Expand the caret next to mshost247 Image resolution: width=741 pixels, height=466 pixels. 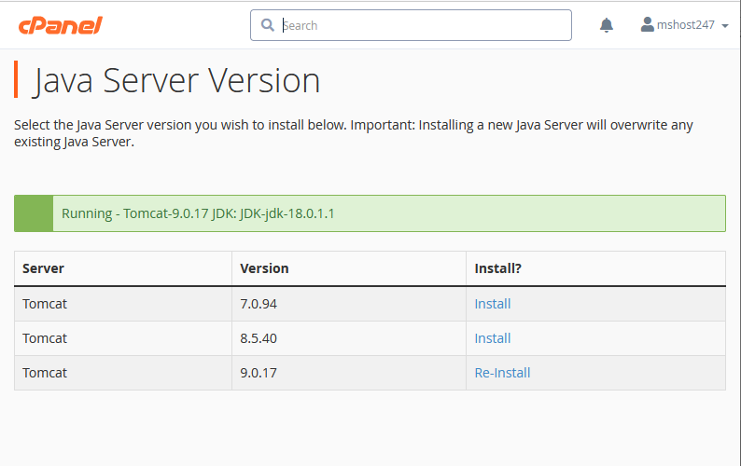725,26
